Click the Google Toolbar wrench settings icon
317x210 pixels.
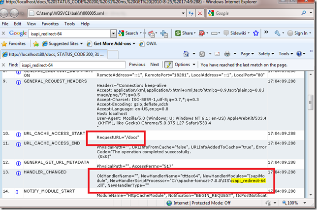pyautogui.click(x=278, y=33)
